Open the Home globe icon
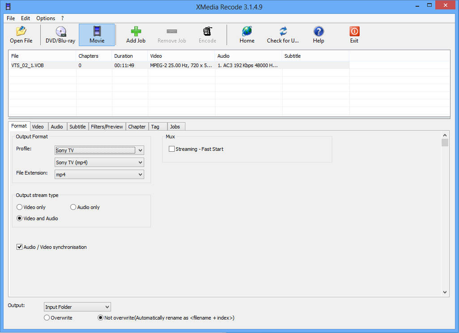 tap(247, 31)
